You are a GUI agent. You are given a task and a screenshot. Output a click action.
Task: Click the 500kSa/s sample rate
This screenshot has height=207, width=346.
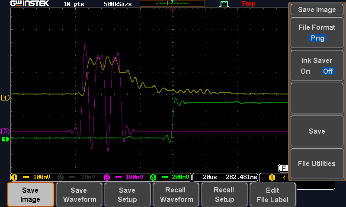tap(118, 4)
